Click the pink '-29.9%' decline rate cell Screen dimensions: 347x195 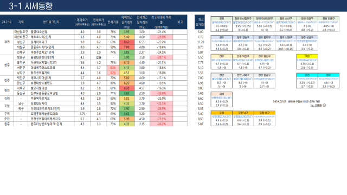click(162, 37)
